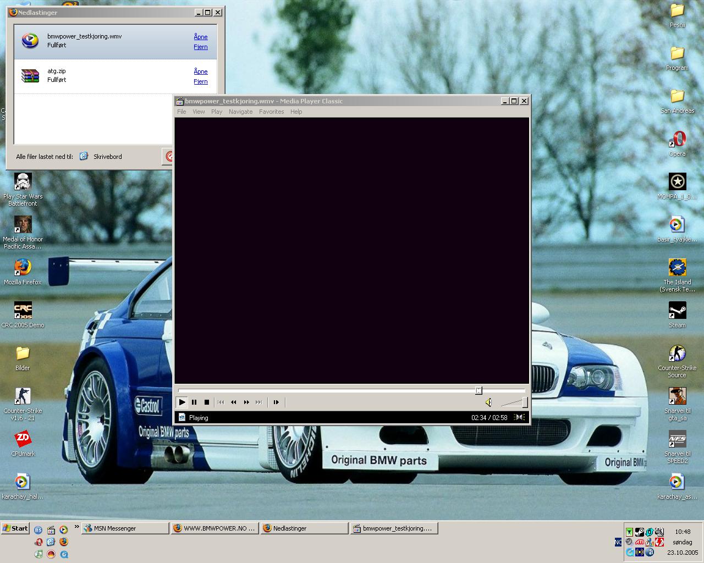Viewport: 704px width, 563px height.
Task: Open the Bilder folder on desktop
Action: pos(23,358)
